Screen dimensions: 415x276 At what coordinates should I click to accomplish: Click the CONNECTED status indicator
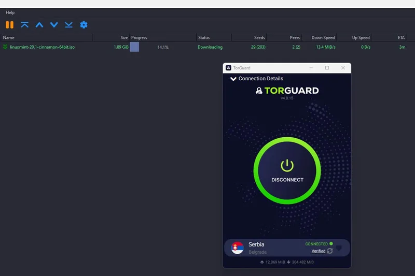click(319, 244)
